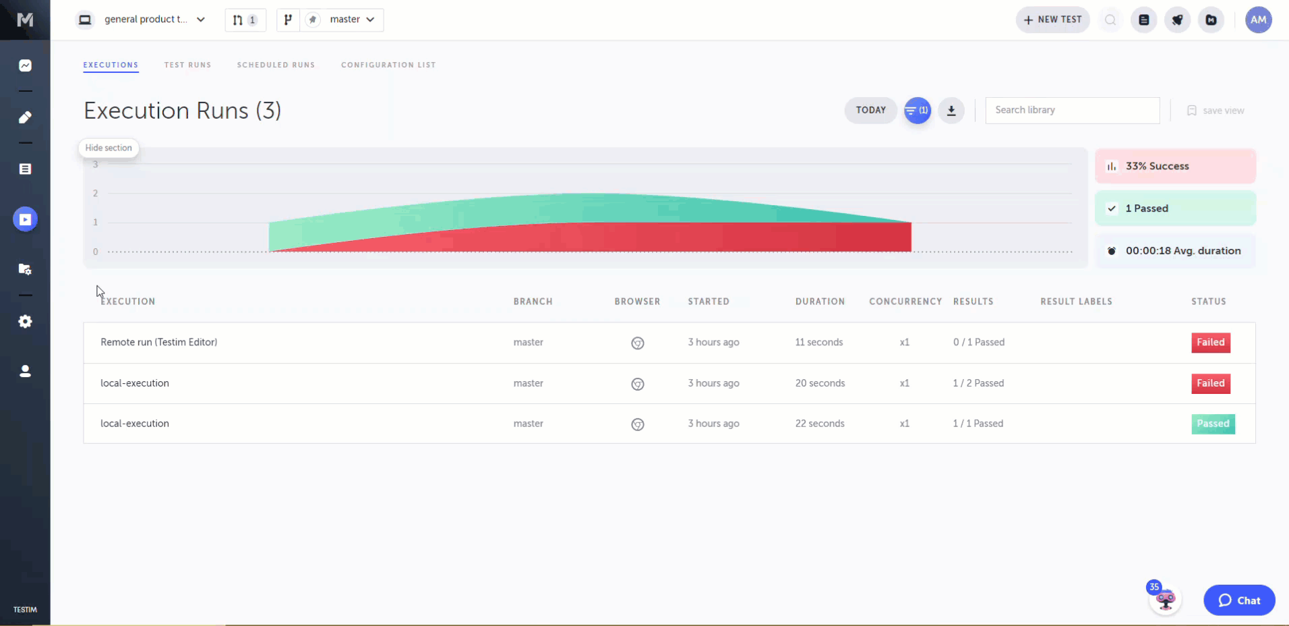Image resolution: width=1289 pixels, height=626 pixels.
Task: Open the Remote run (Testim Editor) execution row
Action: tap(159, 342)
